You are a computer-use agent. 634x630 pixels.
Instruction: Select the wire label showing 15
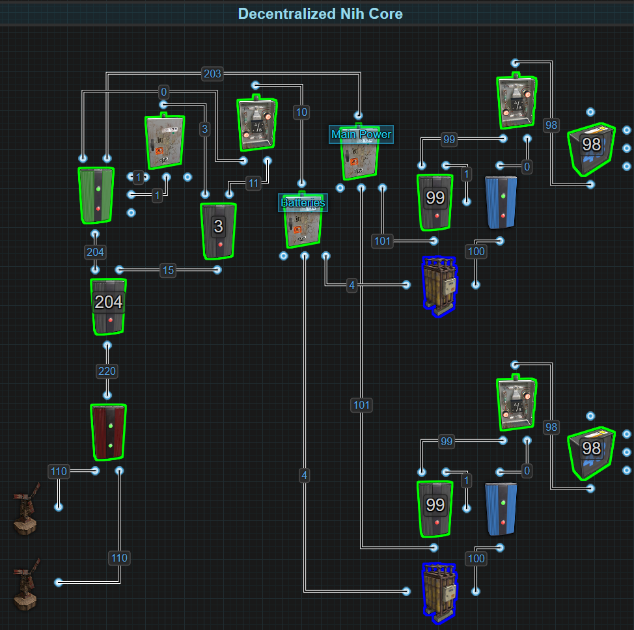pyautogui.click(x=169, y=270)
